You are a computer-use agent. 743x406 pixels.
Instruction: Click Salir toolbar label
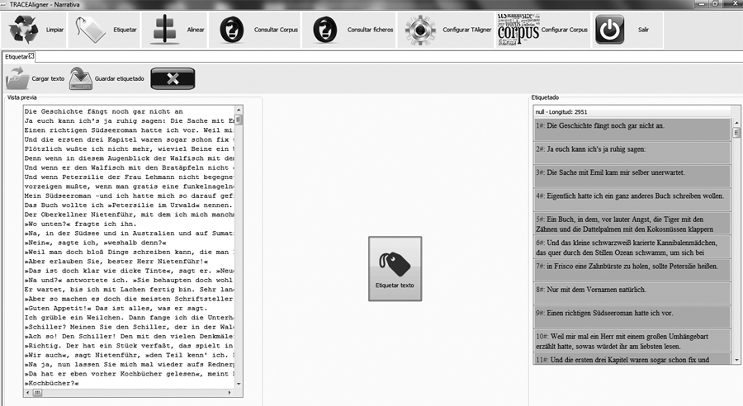[x=643, y=30]
